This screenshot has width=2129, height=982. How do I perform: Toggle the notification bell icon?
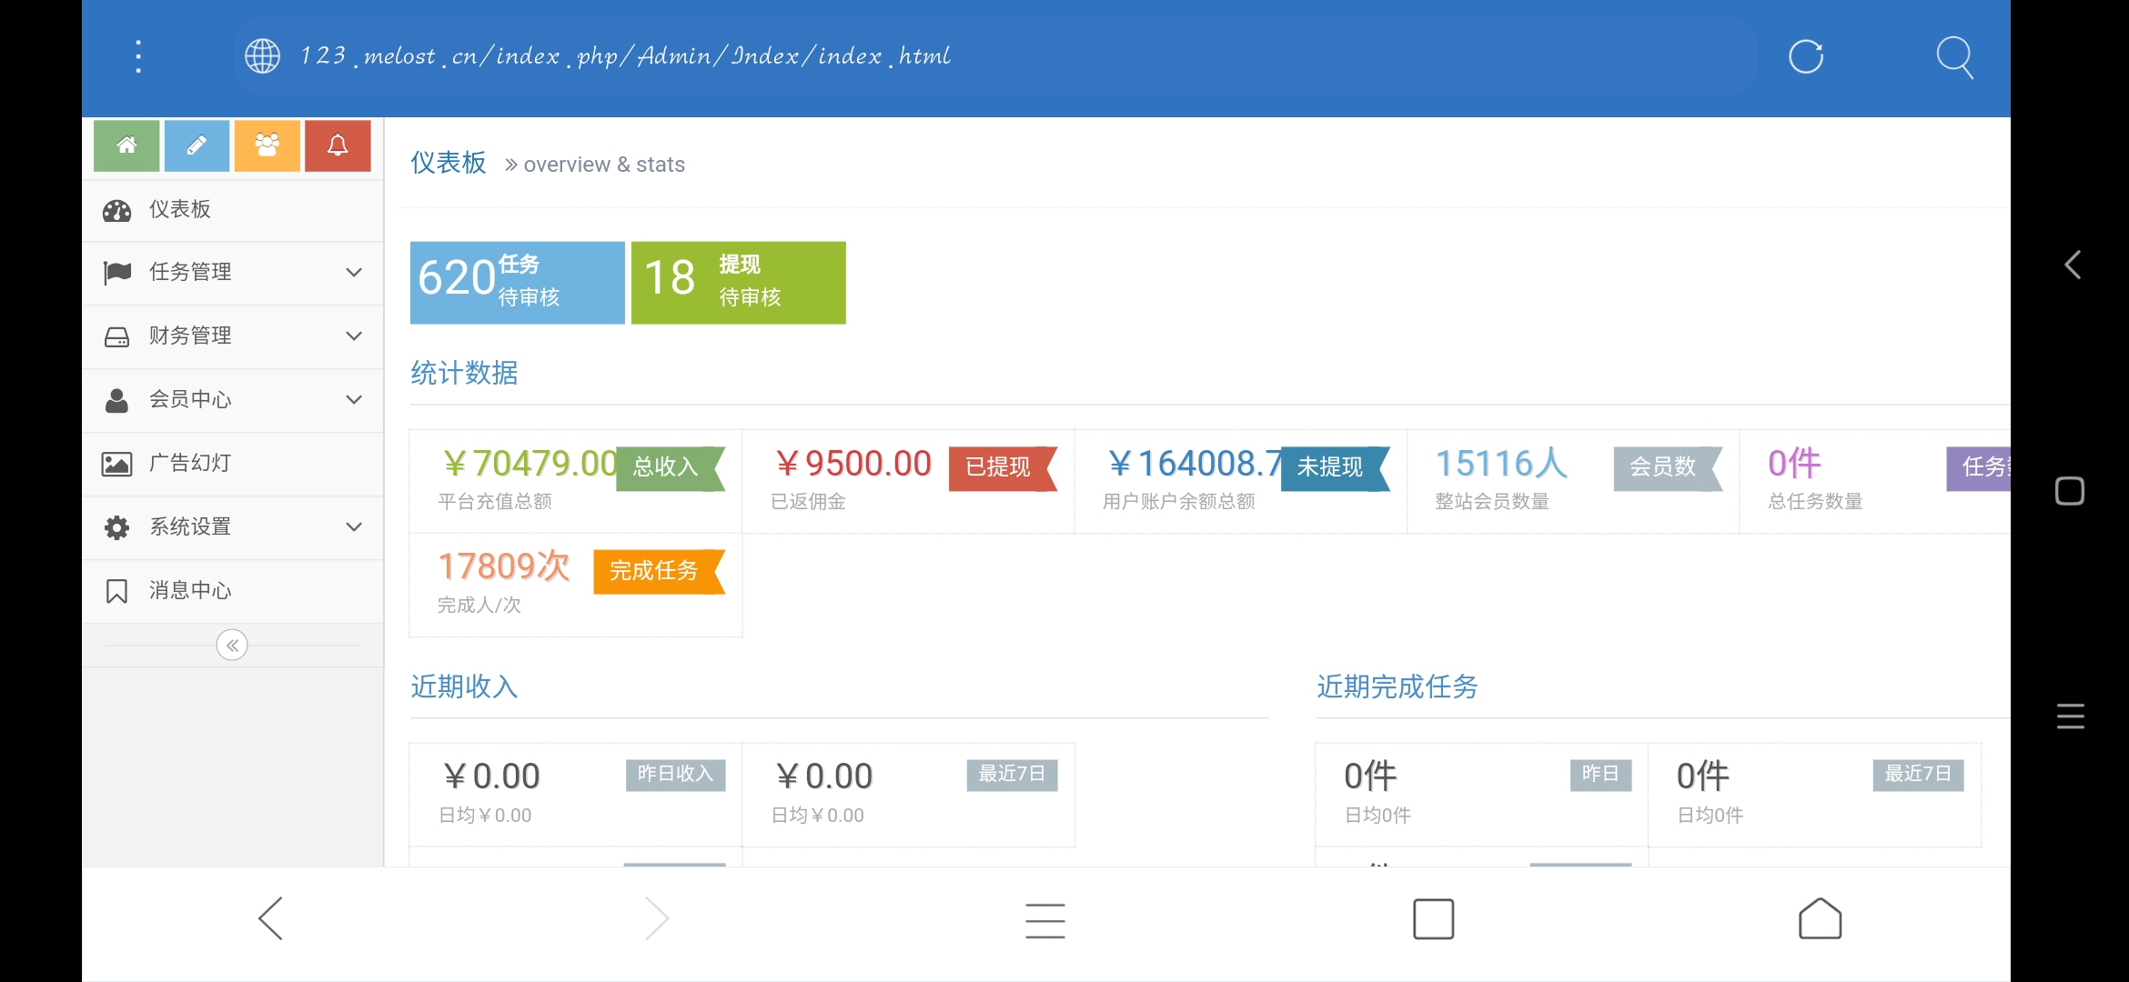pyautogui.click(x=338, y=146)
